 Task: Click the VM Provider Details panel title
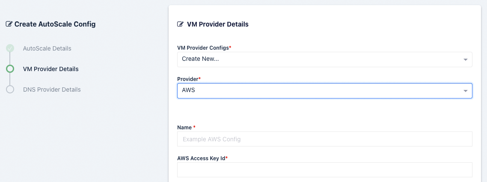tap(217, 24)
